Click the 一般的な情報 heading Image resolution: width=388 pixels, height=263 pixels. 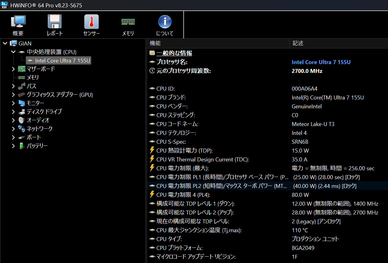tap(174, 53)
